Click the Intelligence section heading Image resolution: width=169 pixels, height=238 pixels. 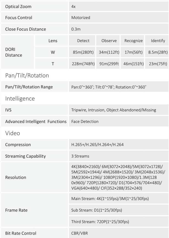[20, 99]
